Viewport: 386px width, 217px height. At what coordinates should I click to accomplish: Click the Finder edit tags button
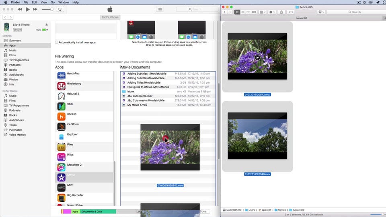tap(291, 12)
